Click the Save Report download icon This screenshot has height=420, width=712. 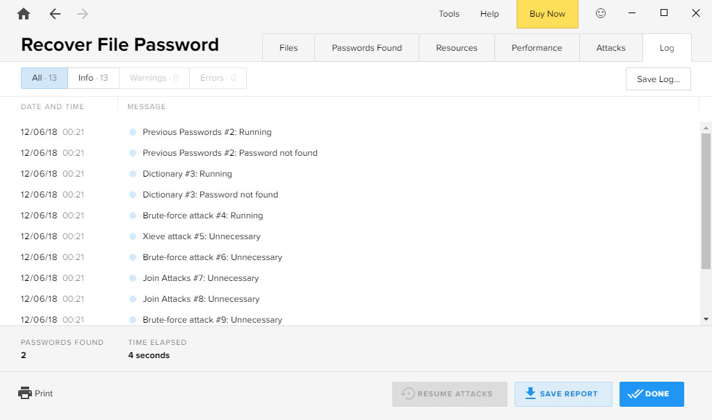pos(531,394)
